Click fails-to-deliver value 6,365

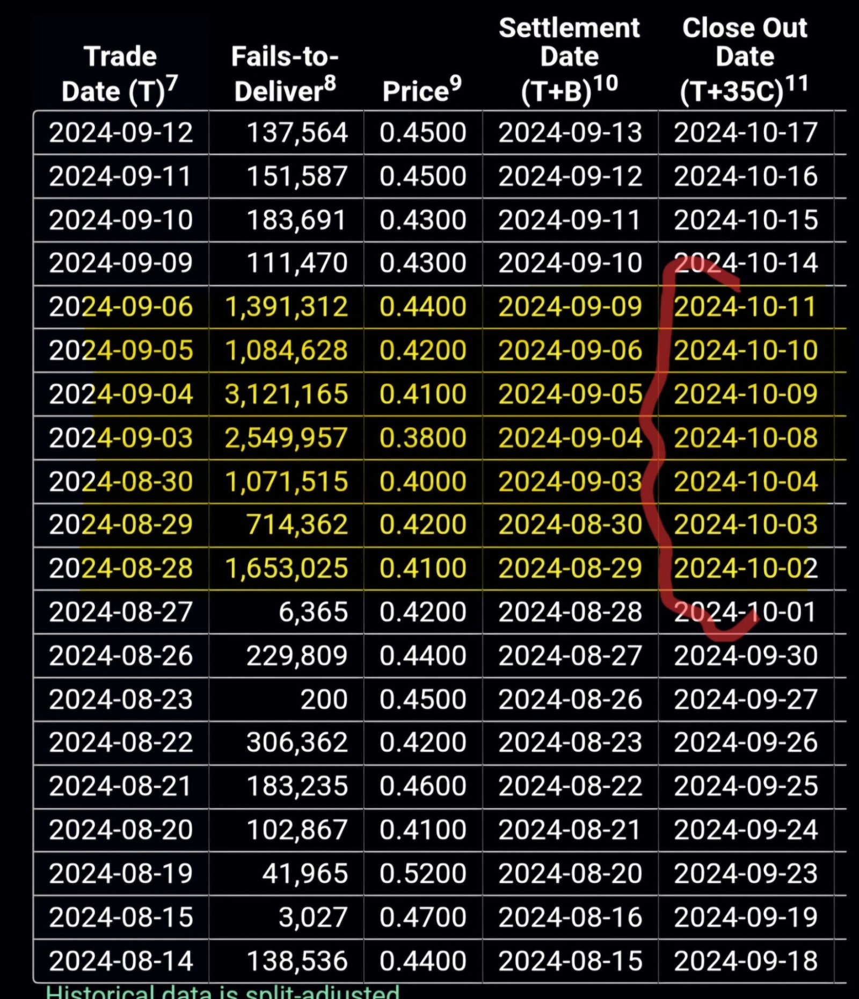(313, 612)
